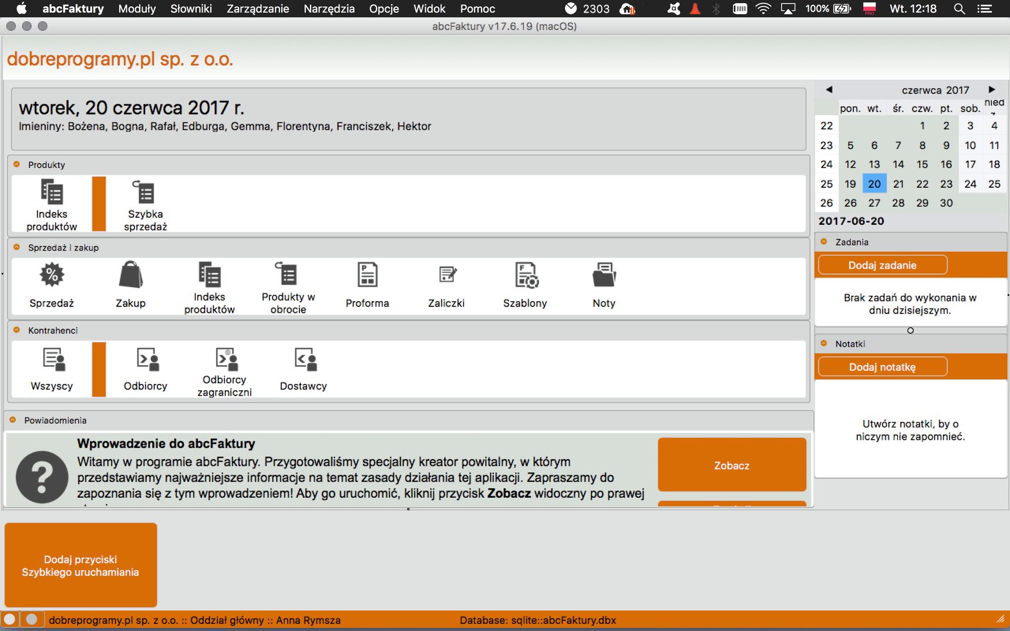Click the dobreprogramy.pl sp. z o.o. company title
Image resolution: width=1010 pixels, height=631 pixels.
point(120,59)
